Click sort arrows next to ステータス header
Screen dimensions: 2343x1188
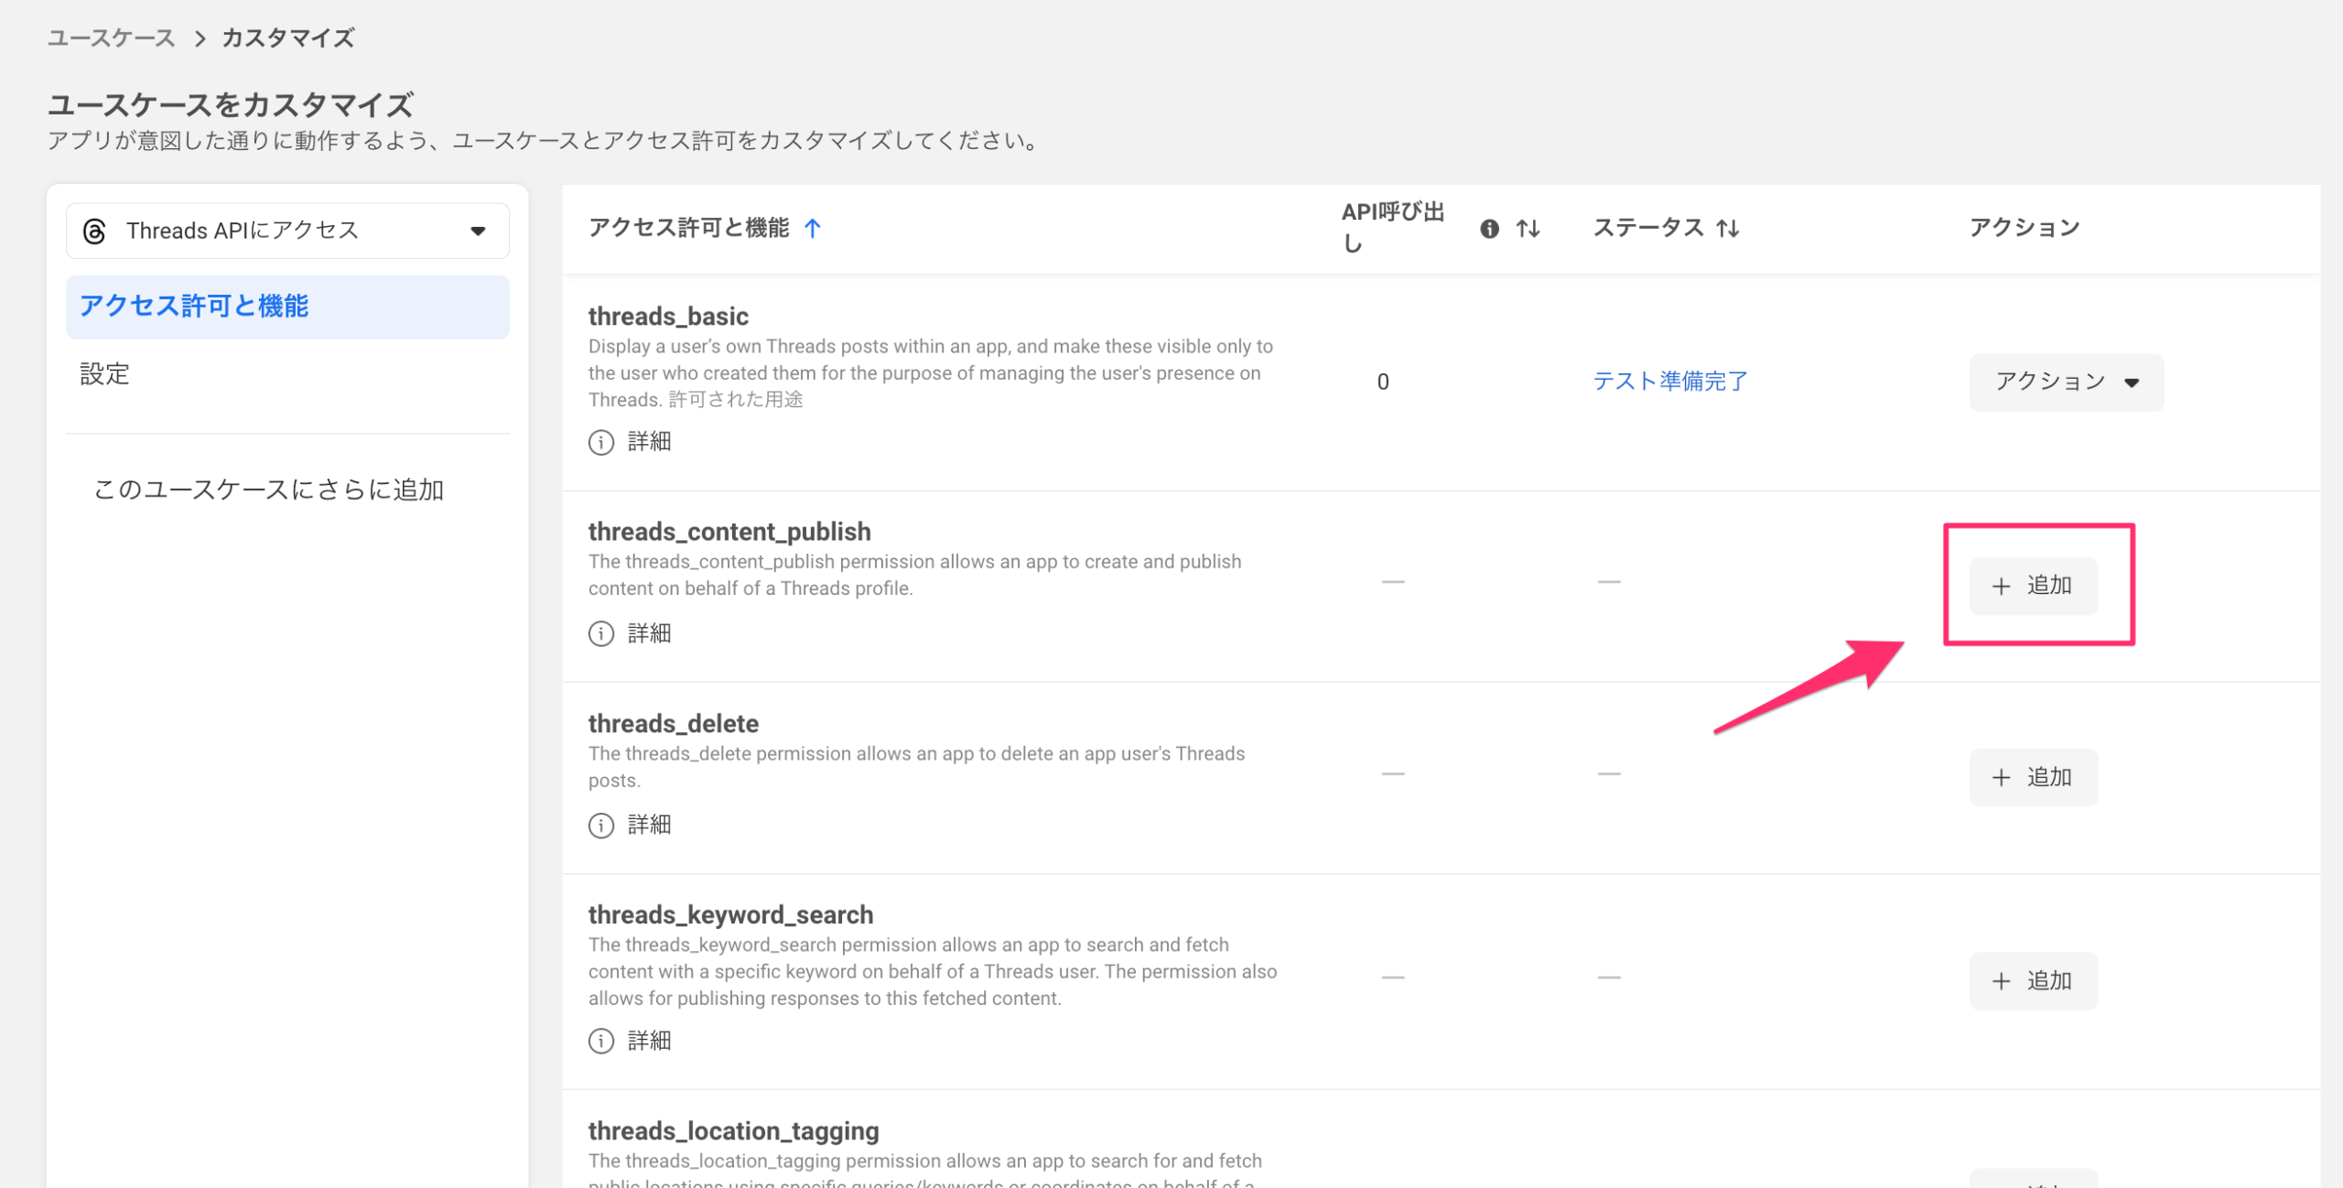pyautogui.click(x=1727, y=229)
